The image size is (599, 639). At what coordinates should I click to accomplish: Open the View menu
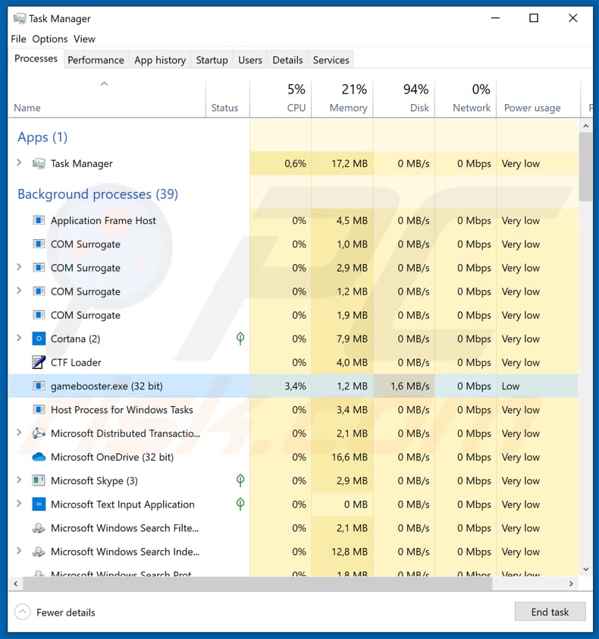(x=84, y=39)
